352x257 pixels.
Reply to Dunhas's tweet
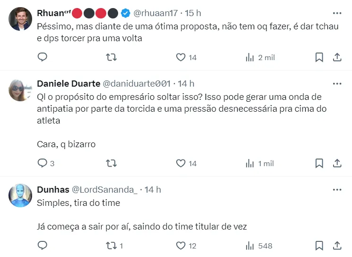(43, 246)
